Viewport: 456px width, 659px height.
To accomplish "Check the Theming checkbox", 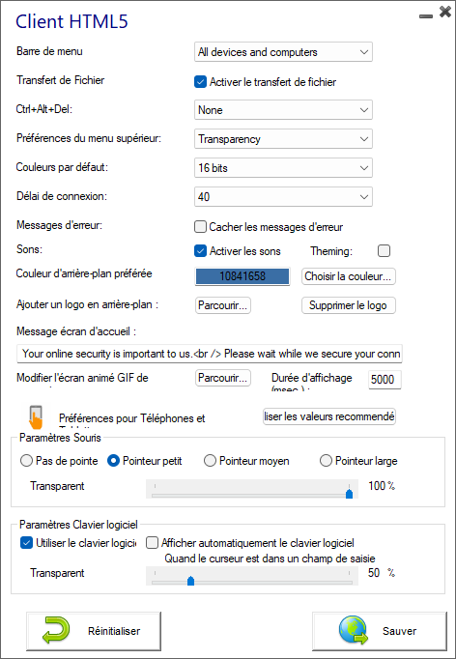I will coord(384,251).
